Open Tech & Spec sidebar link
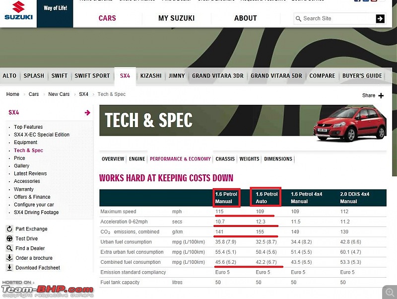The width and height of the screenshot is (397, 299). [28, 150]
